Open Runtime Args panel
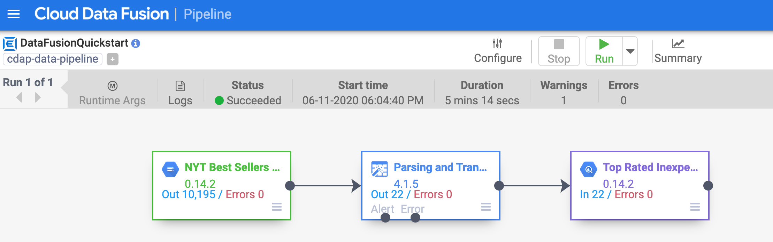773x242 pixels. click(x=112, y=92)
